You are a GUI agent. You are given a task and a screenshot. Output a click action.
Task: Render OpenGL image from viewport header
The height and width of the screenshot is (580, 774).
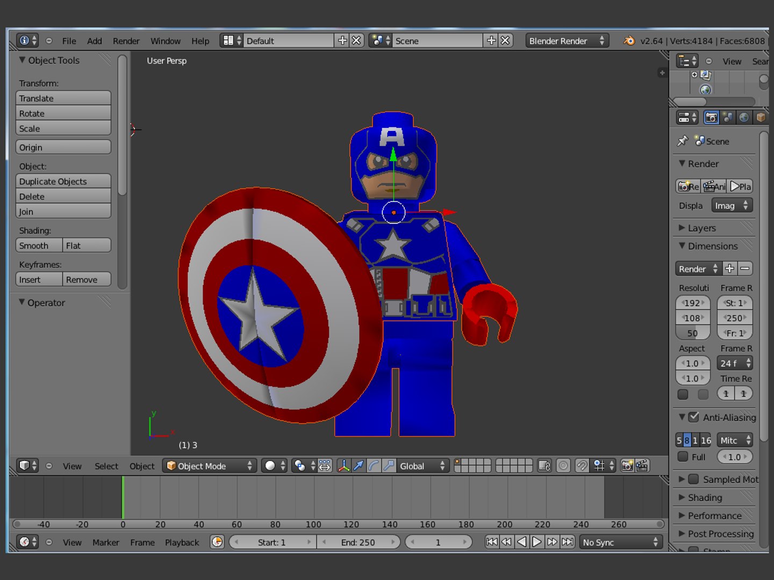click(627, 466)
